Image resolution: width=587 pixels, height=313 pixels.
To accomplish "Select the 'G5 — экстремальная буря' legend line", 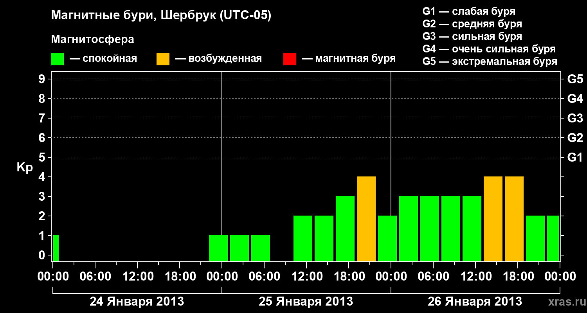I will pyautogui.click(x=490, y=61).
